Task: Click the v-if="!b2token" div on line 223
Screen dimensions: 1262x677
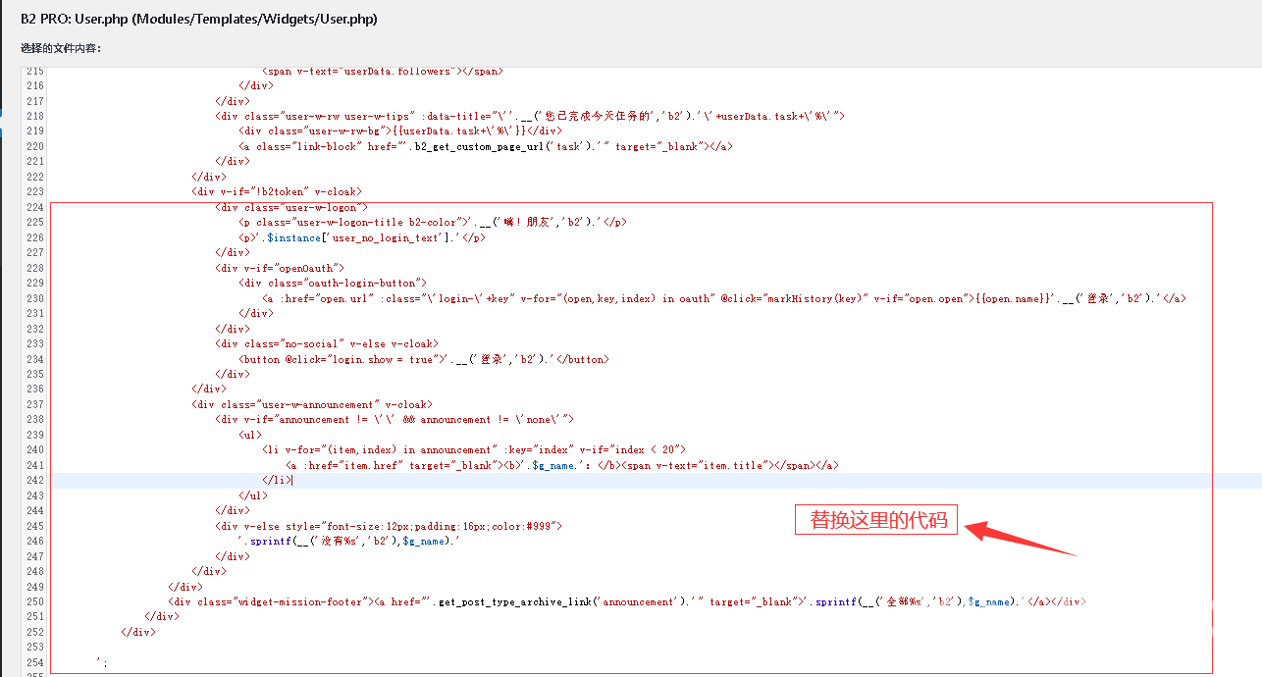Action: pos(276,191)
